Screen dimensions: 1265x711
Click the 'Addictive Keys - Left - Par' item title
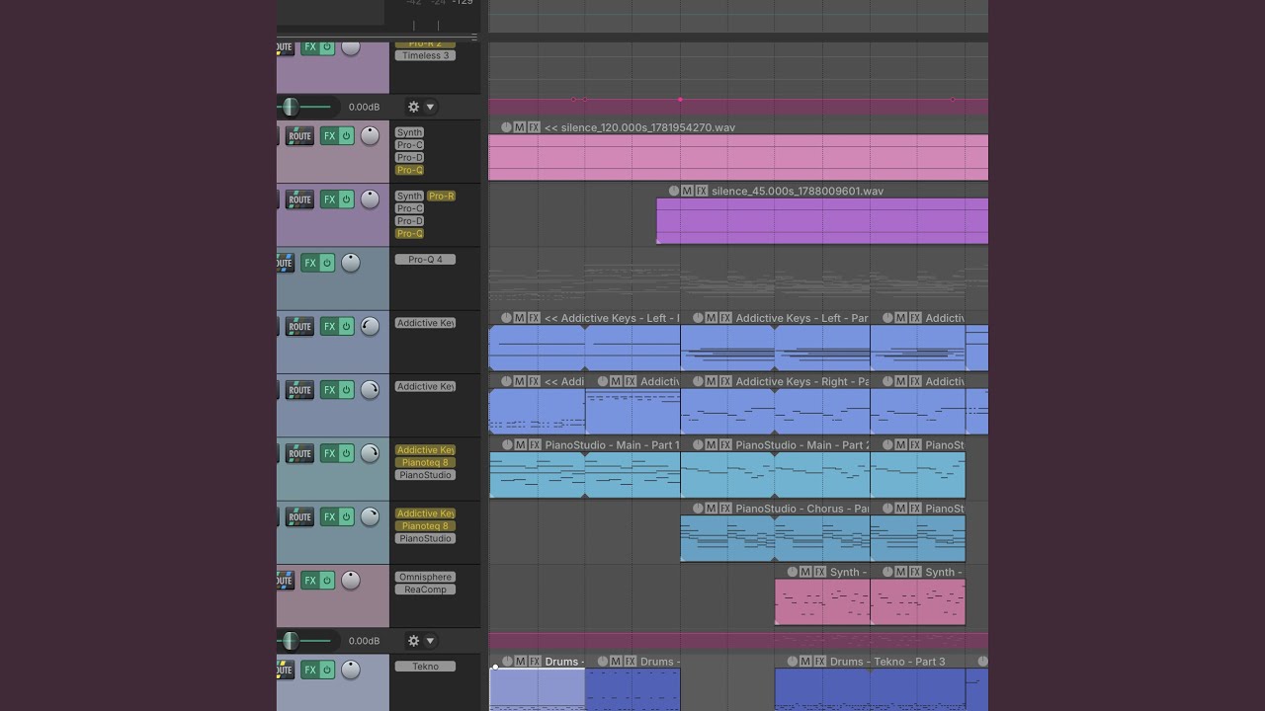[801, 318]
